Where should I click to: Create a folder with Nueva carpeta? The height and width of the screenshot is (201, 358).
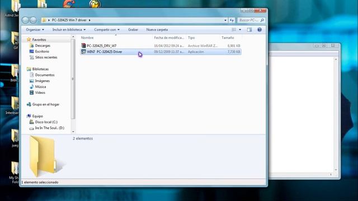(157, 30)
